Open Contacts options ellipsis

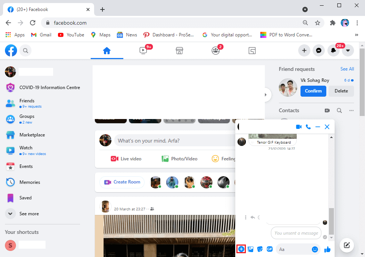coord(351,110)
